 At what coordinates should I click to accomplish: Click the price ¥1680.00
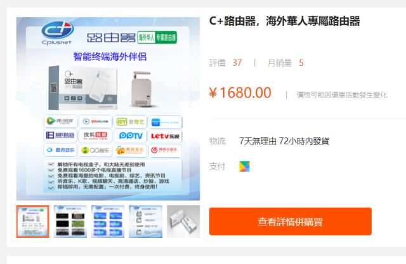(x=240, y=92)
